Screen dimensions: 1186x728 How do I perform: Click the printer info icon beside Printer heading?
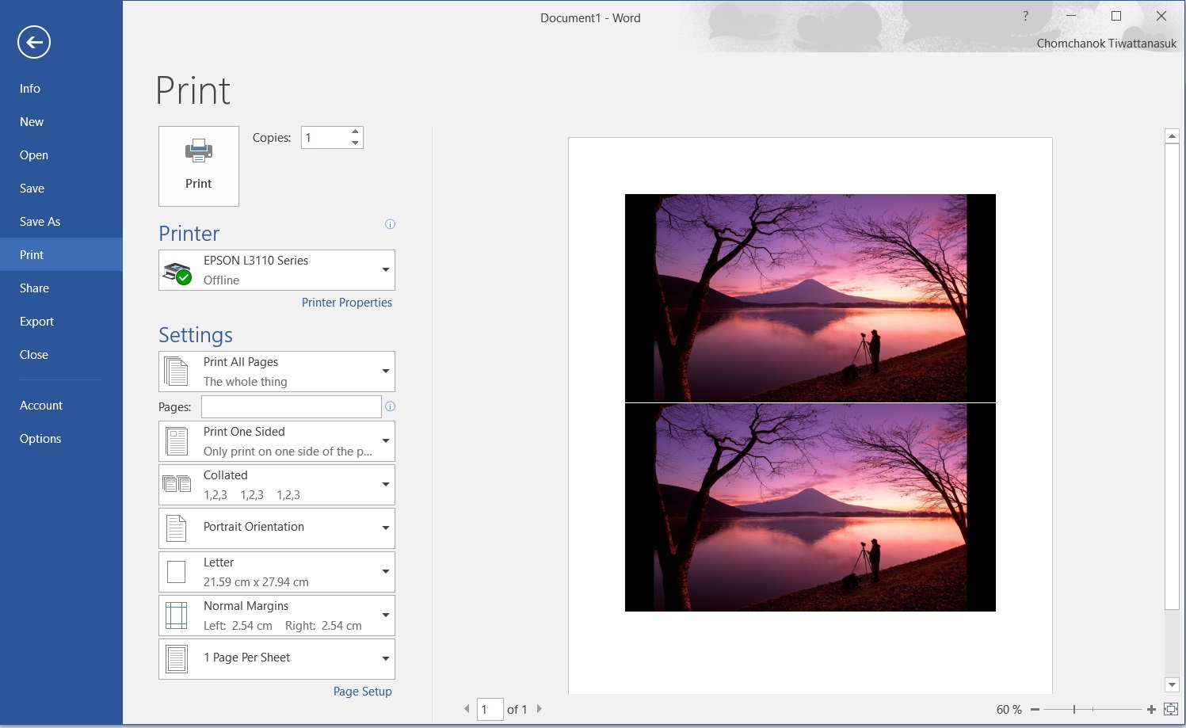coord(390,224)
